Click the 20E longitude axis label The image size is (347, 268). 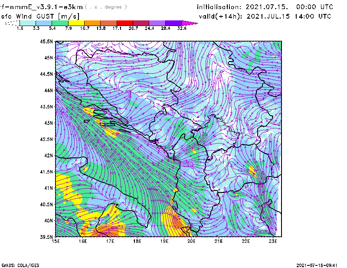tap(191, 241)
